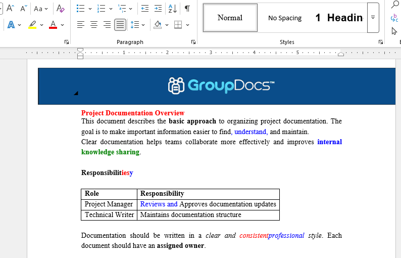The height and width of the screenshot is (258, 401).
Task: Toggle show paragraph marks
Action: (x=187, y=9)
